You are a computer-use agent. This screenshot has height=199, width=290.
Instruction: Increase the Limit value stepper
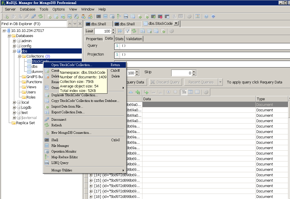pyautogui.click(x=114, y=30)
